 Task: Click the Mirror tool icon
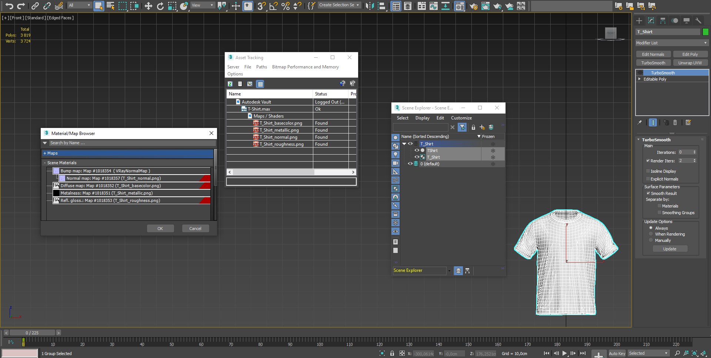coord(370,6)
